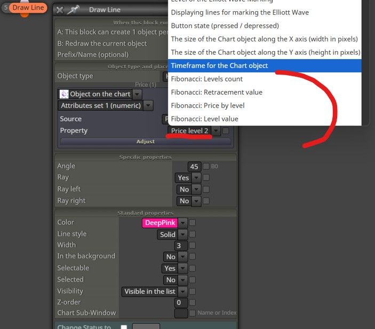Image resolution: width=375 pixels, height=329 pixels.
Task: Edit the Angle value field 45
Action: tap(194, 167)
